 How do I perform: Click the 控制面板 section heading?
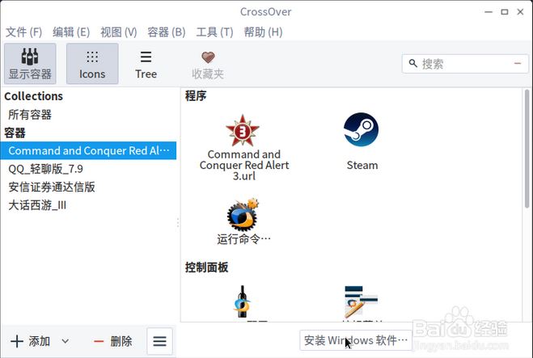pos(206,267)
